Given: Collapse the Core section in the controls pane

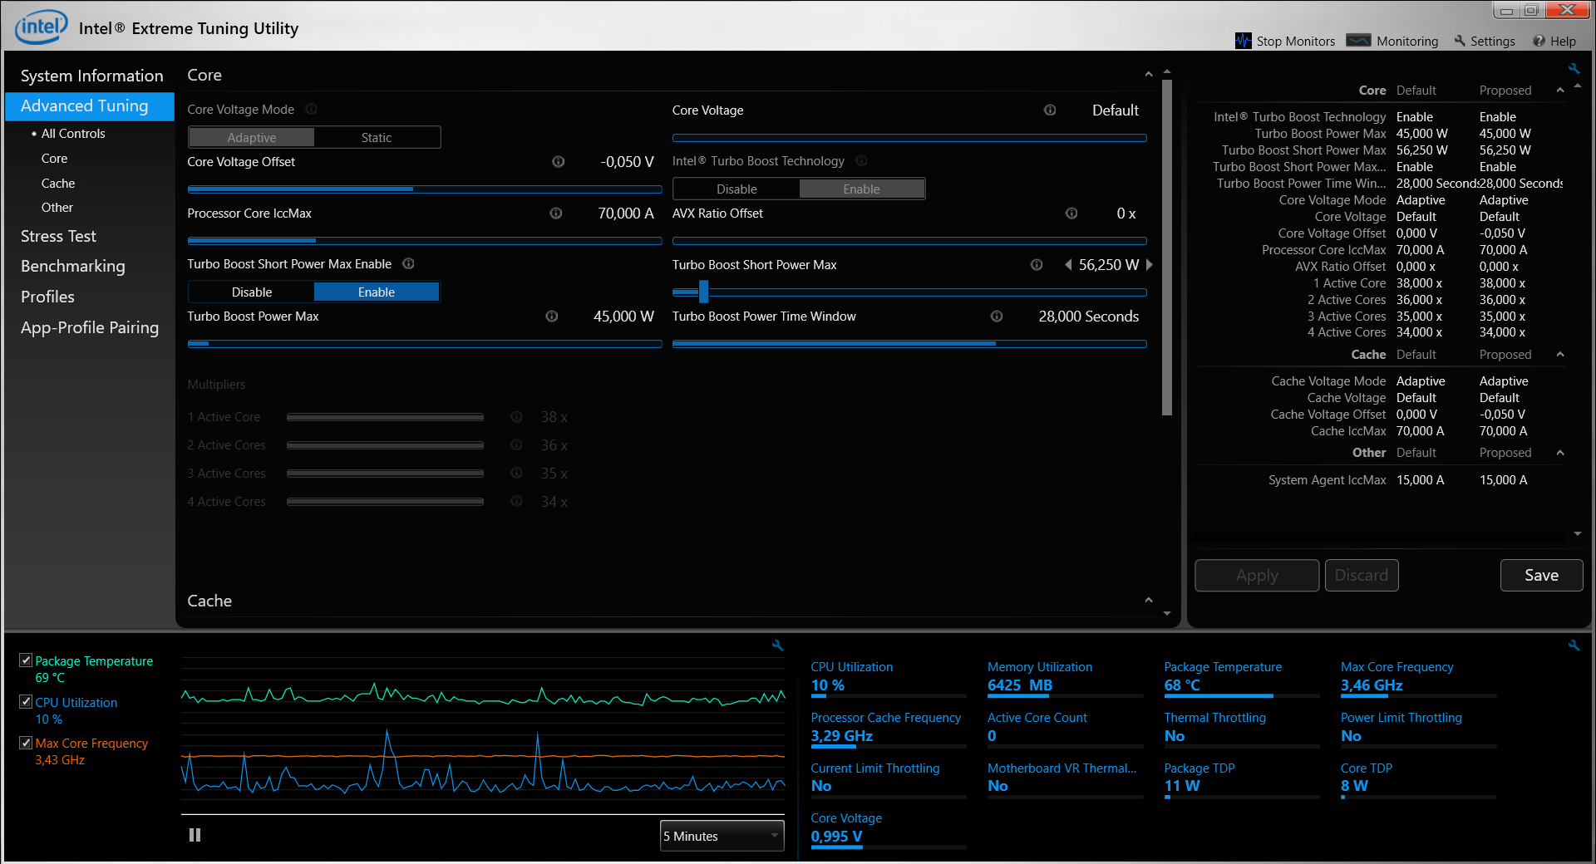Looking at the screenshot, I should click(1148, 75).
